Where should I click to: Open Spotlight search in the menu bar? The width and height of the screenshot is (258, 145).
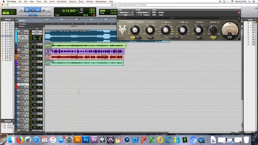tap(250, 1)
